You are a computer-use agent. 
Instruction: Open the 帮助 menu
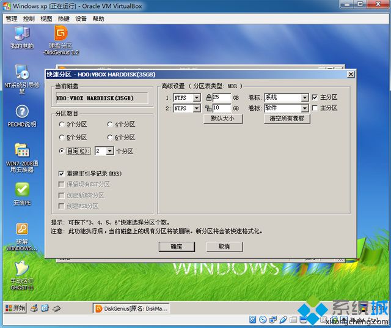click(x=98, y=19)
